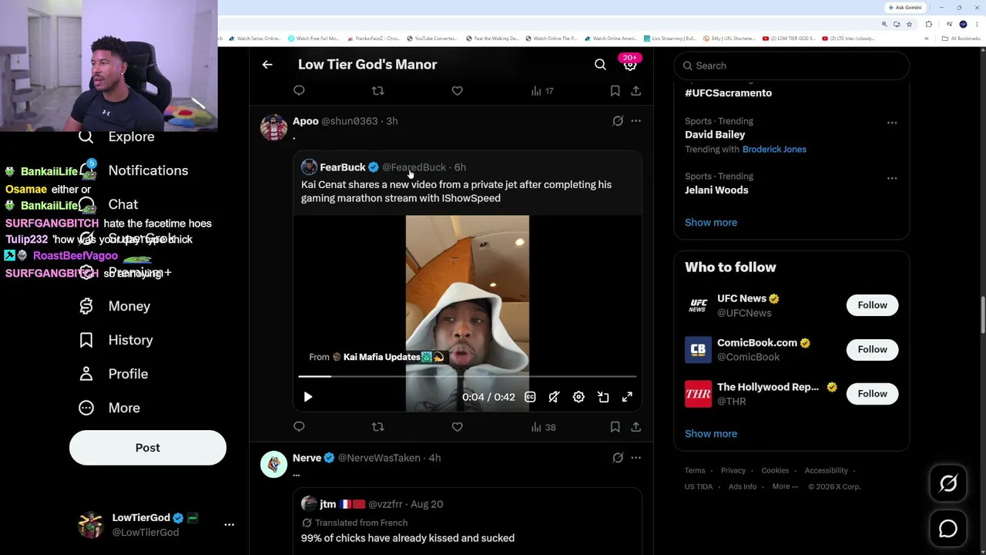The width and height of the screenshot is (986, 555).
Task: Open the floating Grok button
Action: (948, 483)
